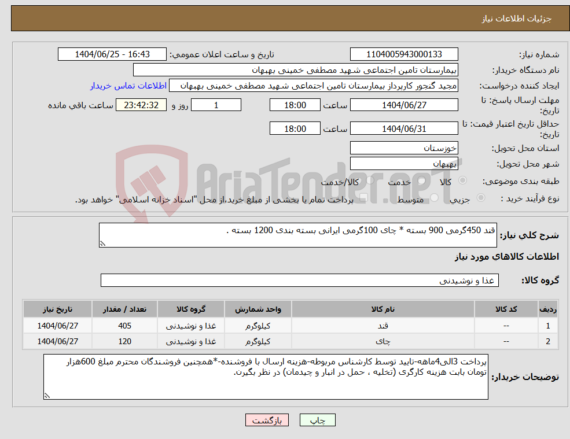Click the quantity cell 405
Screen dimensions: 570x439
(124, 326)
